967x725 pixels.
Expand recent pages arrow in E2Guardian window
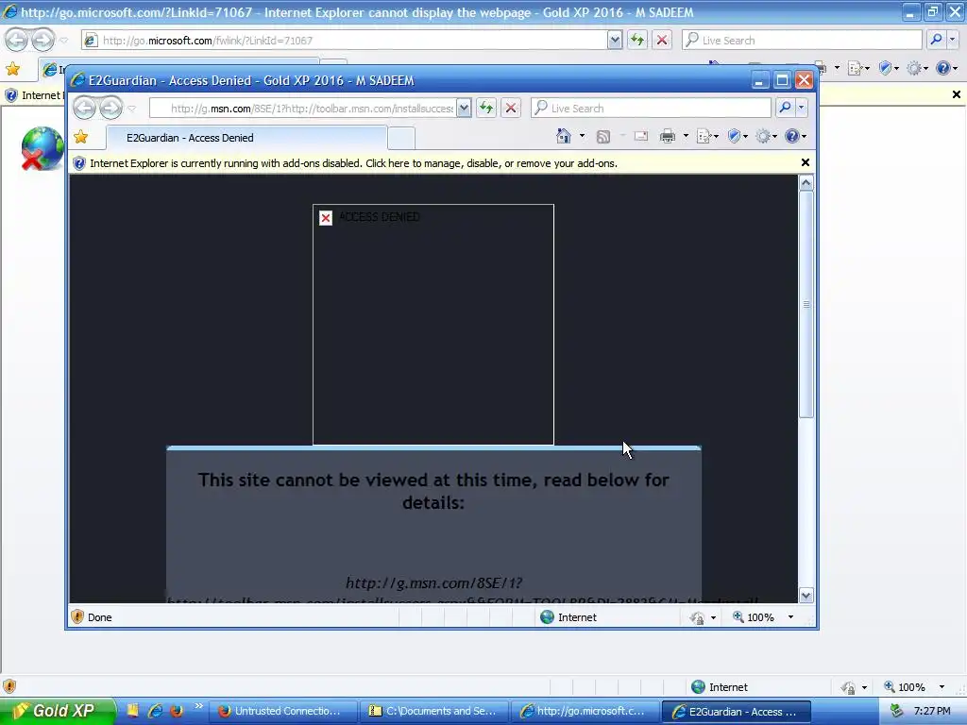pos(131,109)
